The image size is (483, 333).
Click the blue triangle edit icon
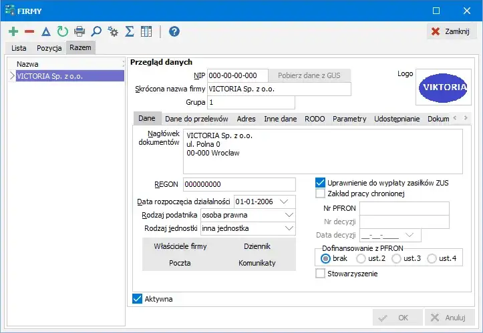46,31
